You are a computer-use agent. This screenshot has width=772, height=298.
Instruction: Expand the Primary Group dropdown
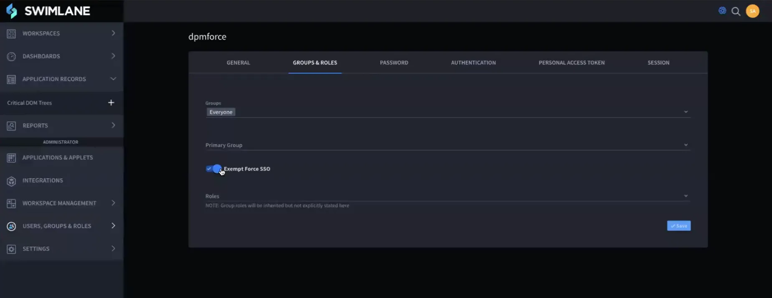pyautogui.click(x=447, y=145)
